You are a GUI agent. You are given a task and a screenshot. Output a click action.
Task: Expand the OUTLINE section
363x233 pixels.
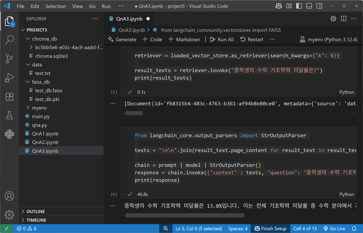click(61, 211)
